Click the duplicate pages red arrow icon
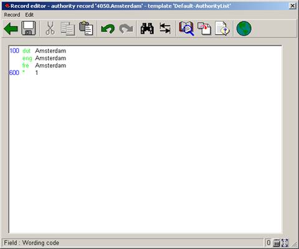The image size is (299, 249). [204, 29]
